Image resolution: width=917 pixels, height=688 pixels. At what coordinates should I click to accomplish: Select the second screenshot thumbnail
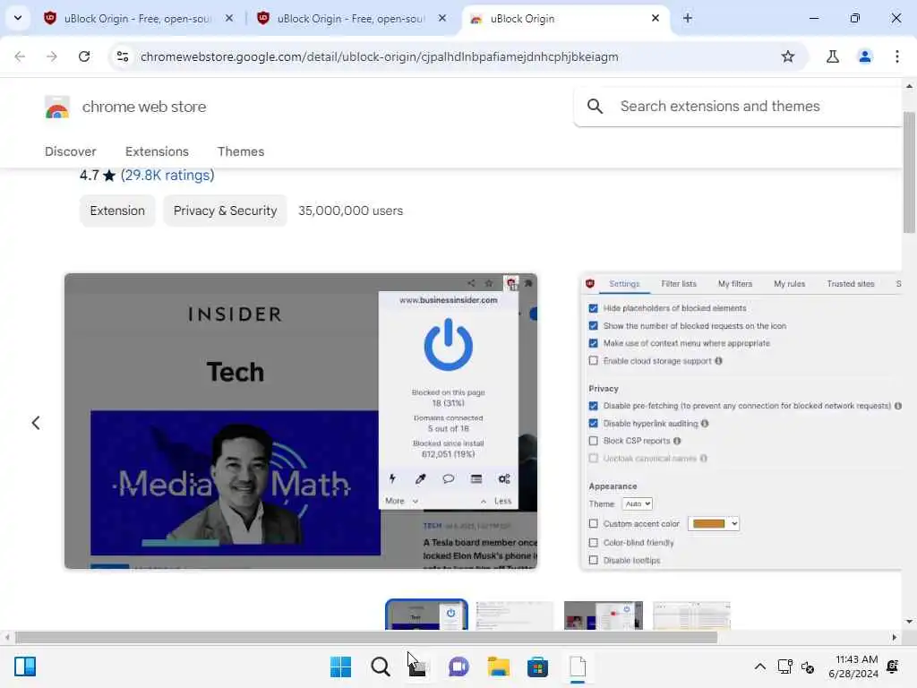tap(515, 616)
